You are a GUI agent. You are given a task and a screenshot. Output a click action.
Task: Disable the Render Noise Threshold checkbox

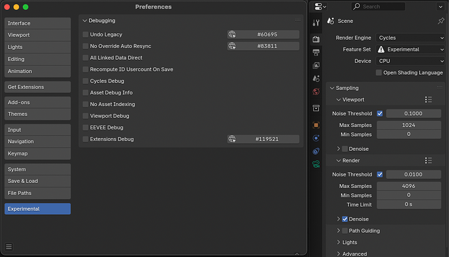point(380,174)
